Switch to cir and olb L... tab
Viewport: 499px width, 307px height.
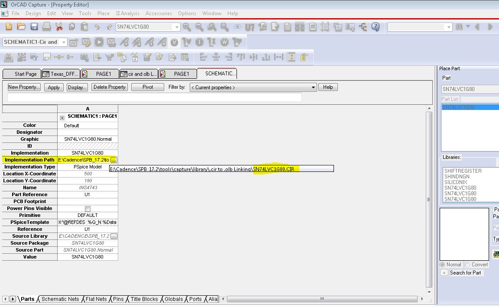tap(139, 74)
